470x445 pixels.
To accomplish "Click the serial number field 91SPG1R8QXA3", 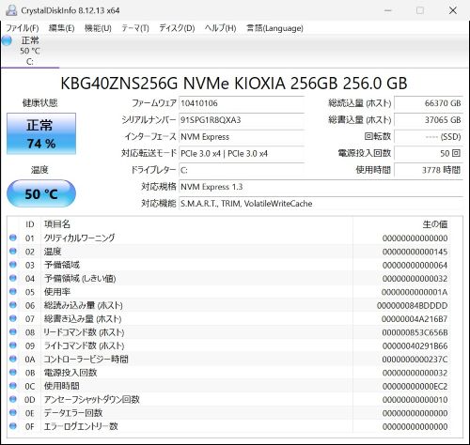I will coord(242,120).
